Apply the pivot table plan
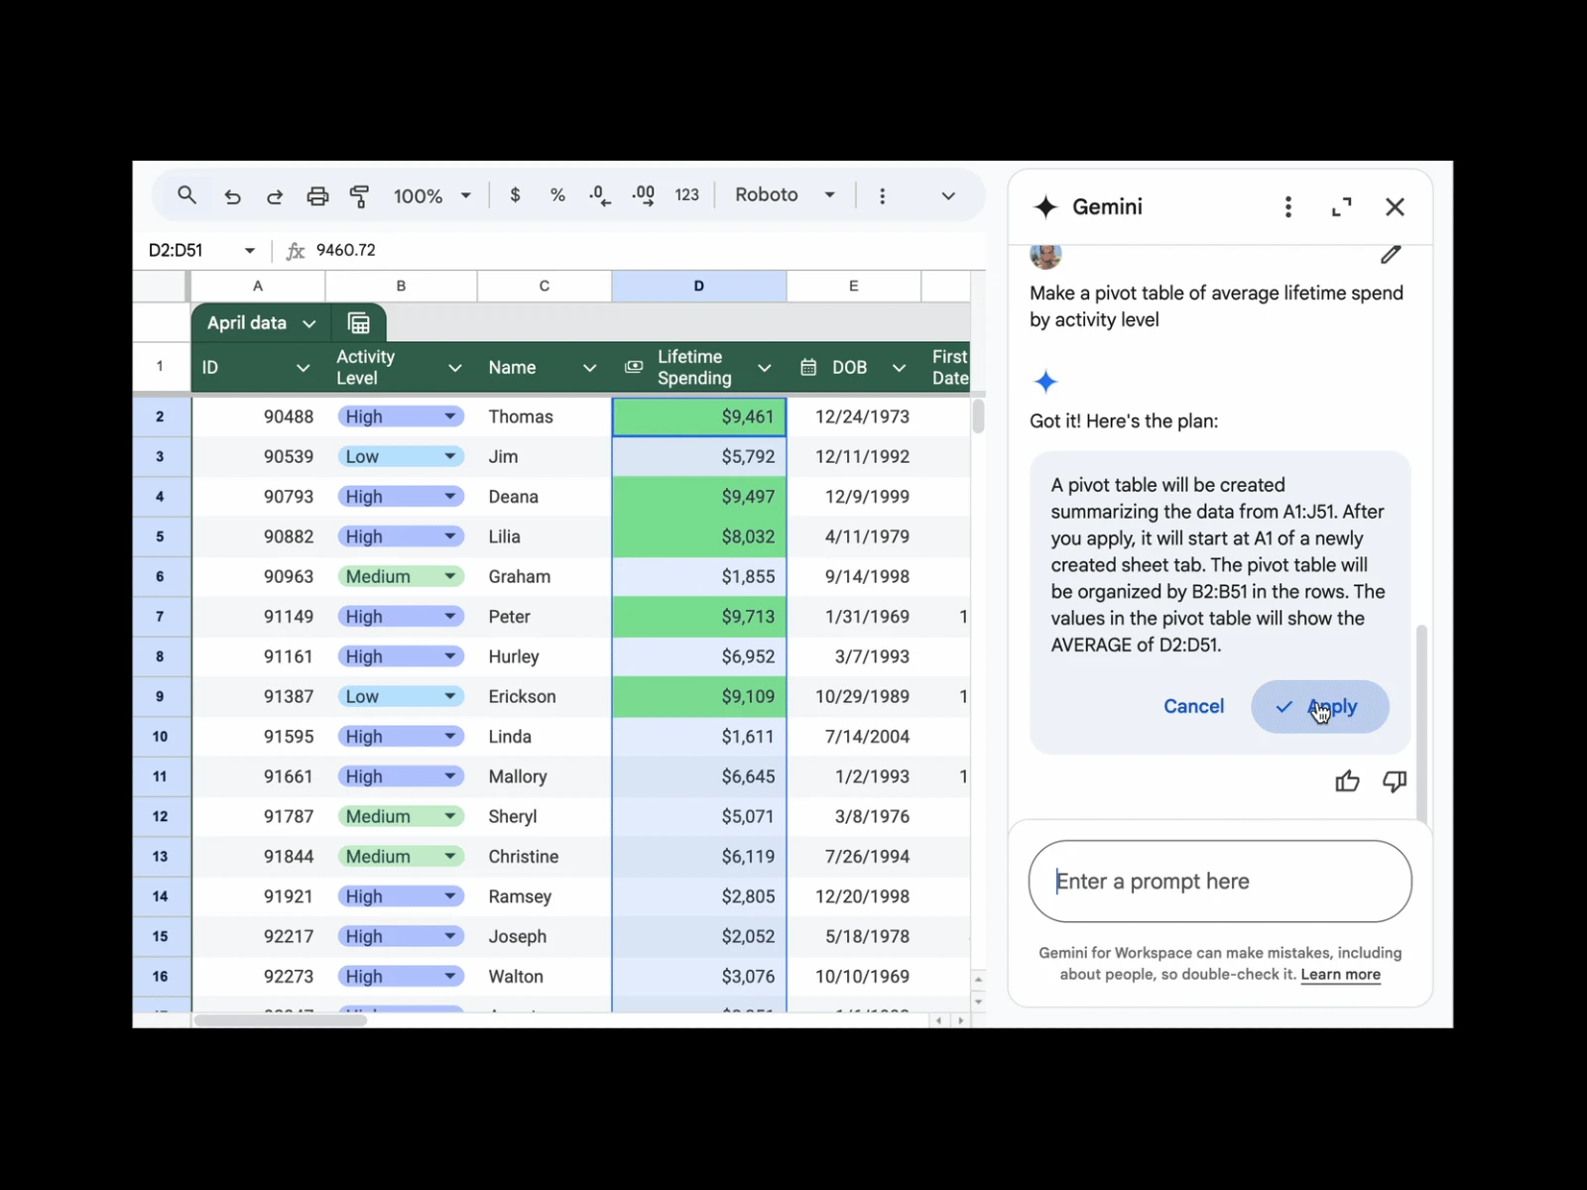The width and height of the screenshot is (1587, 1190). coord(1319,707)
